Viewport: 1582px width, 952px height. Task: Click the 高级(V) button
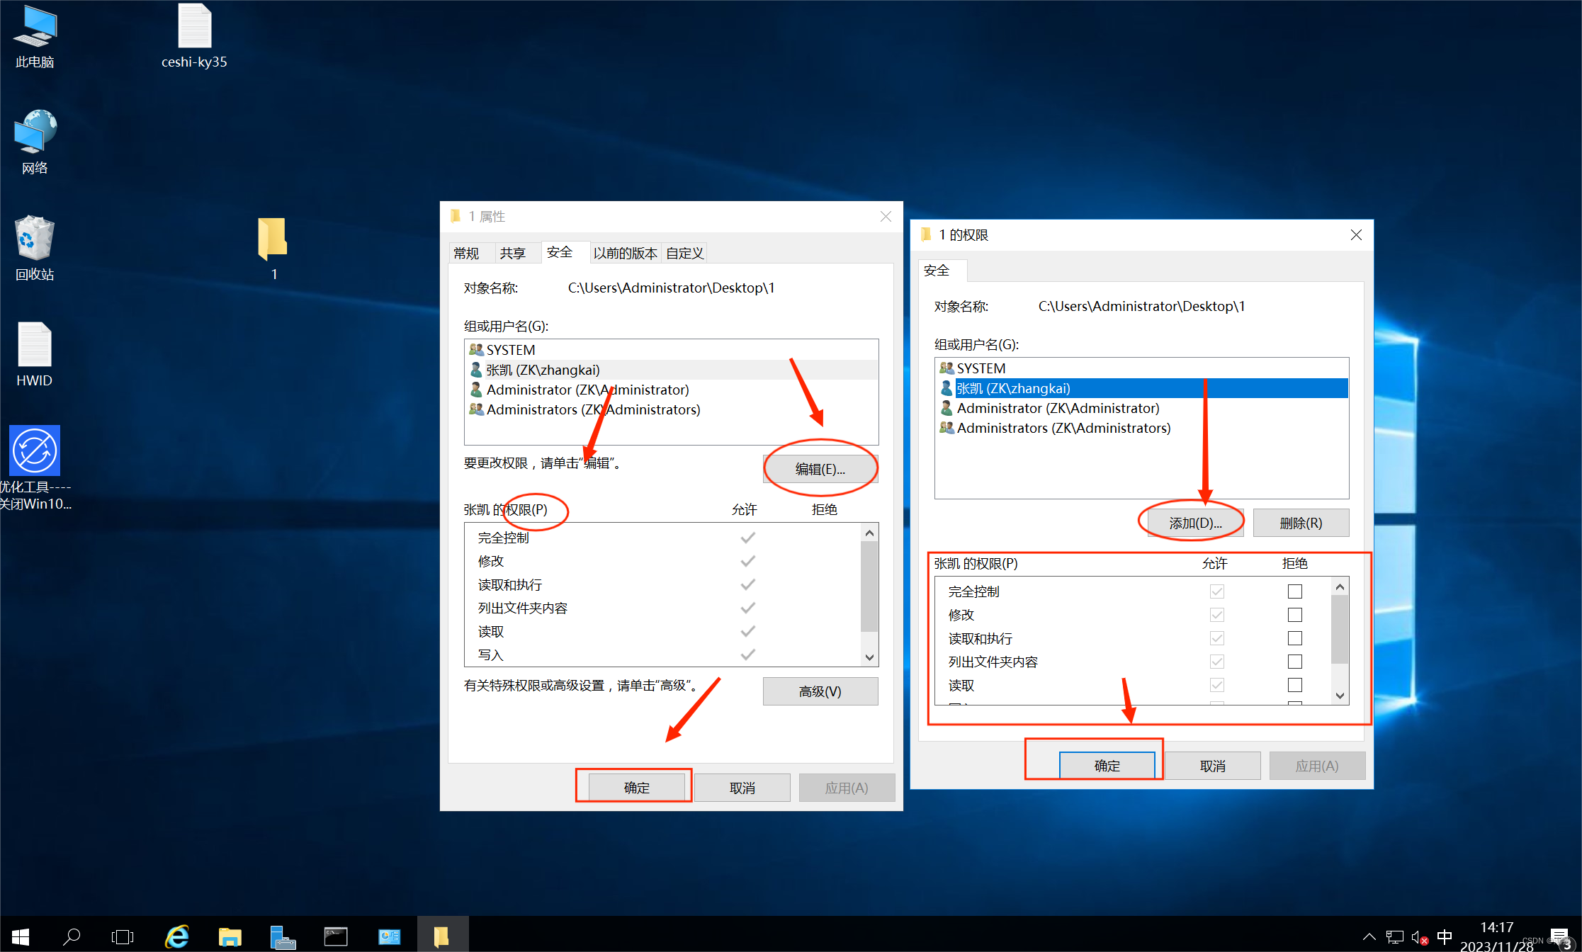[x=820, y=691]
